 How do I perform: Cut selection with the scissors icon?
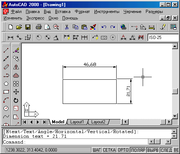click(67, 27)
